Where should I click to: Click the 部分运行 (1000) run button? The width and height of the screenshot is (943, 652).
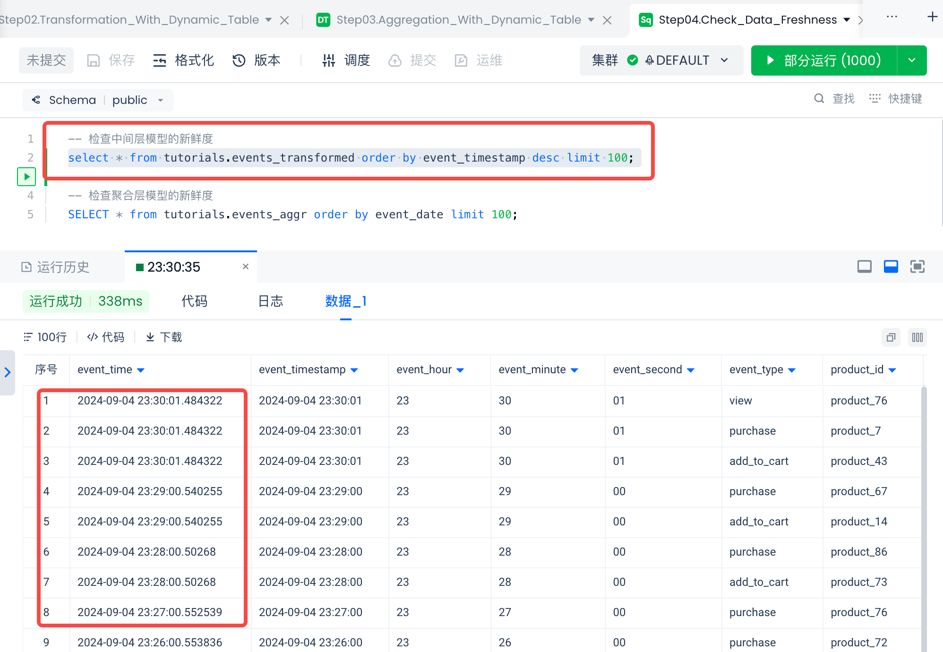(x=824, y=60)
